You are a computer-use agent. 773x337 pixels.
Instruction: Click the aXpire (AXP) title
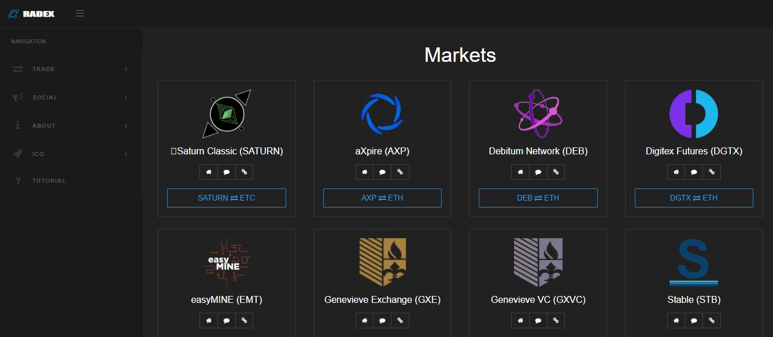tap(382, 151)
